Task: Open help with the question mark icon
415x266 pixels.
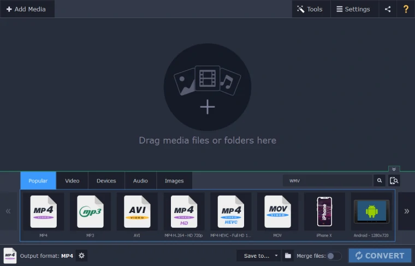Action: coord(406,9)
